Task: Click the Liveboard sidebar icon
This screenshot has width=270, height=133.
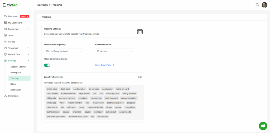Action: click(x=5, y=17)
